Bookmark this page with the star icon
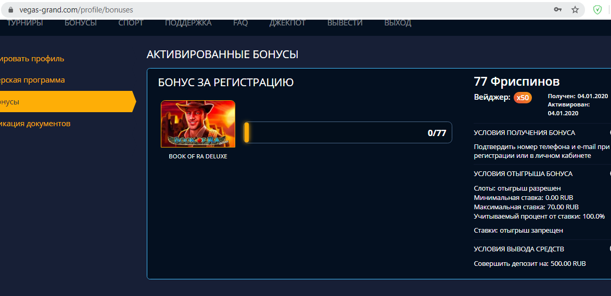Screen dimensions: 611x296 (575, 10)
